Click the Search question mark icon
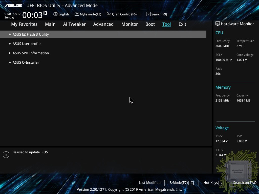The height and width of the screenshot is (194, 259). coord(148,14)
